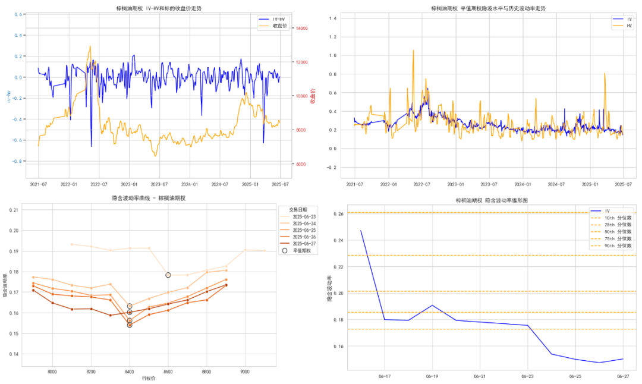This screenshot has width=642, height=384.
Task: Click the 平值期权 circle marker legend icon
Action: 285,250
